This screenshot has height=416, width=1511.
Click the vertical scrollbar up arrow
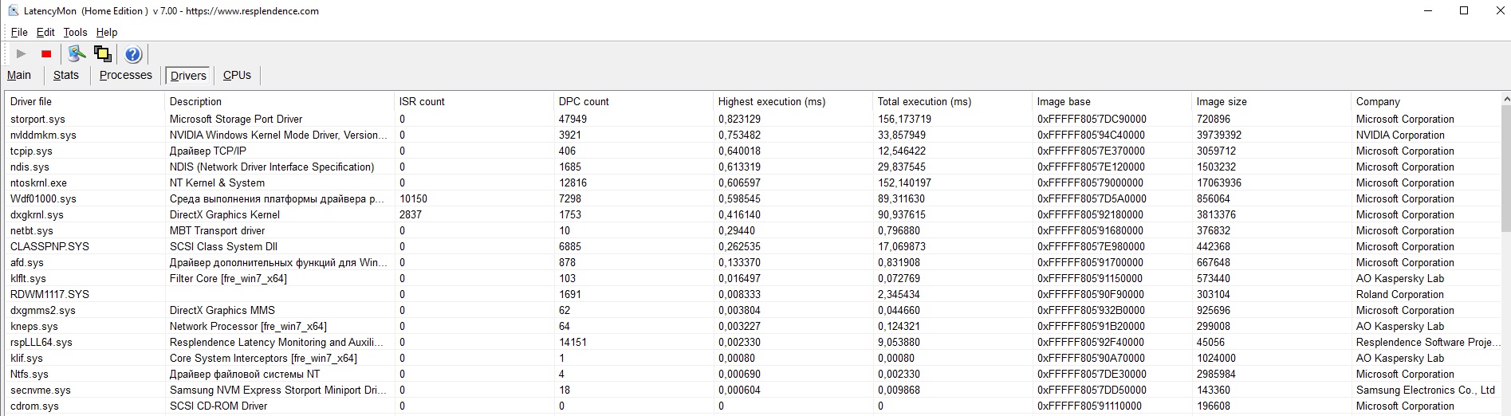[x=1505, y=100]
